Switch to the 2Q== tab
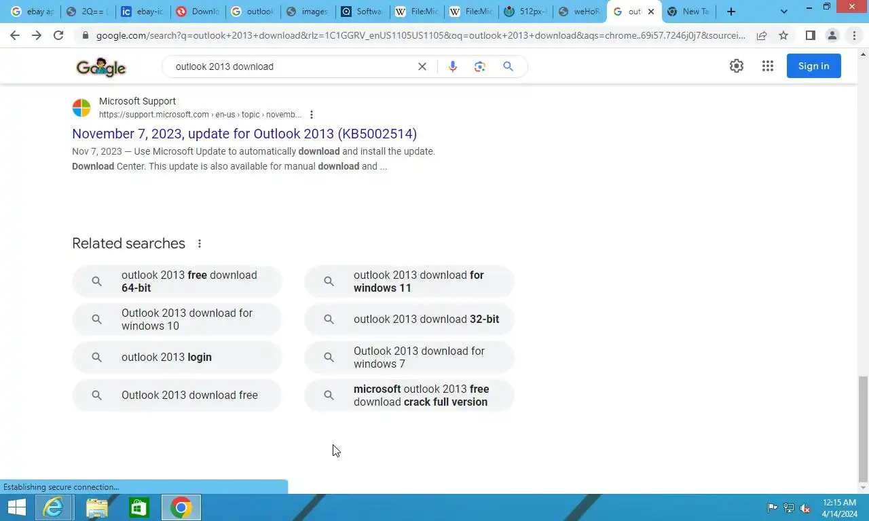 click(x=88, y=12)
